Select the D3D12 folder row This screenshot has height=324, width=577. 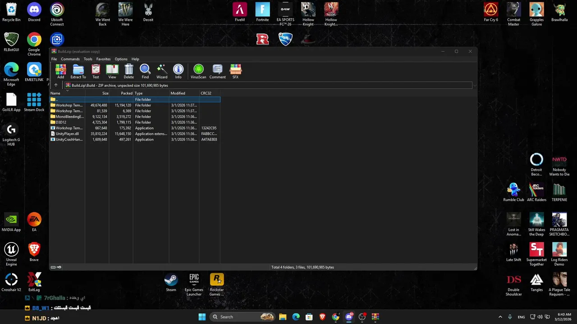(135, 122)
